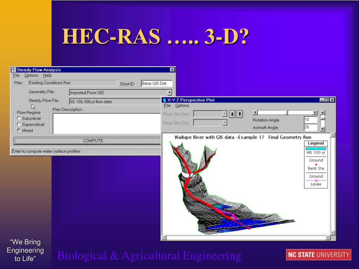Minimize the X-Y-Z Perspective Plot window
359x269 pixels.
pos(322,100)
